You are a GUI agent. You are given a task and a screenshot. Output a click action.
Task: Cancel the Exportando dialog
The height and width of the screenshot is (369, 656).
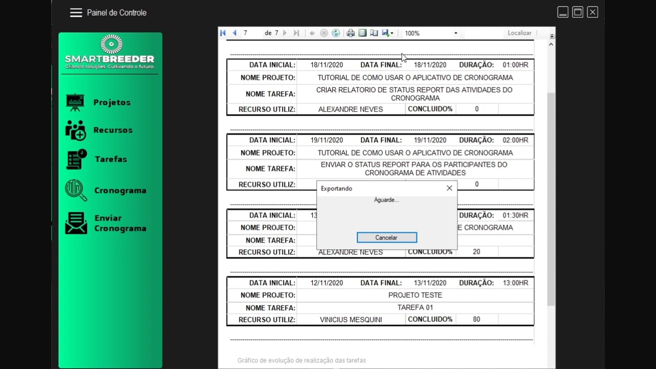click(387, 237)
